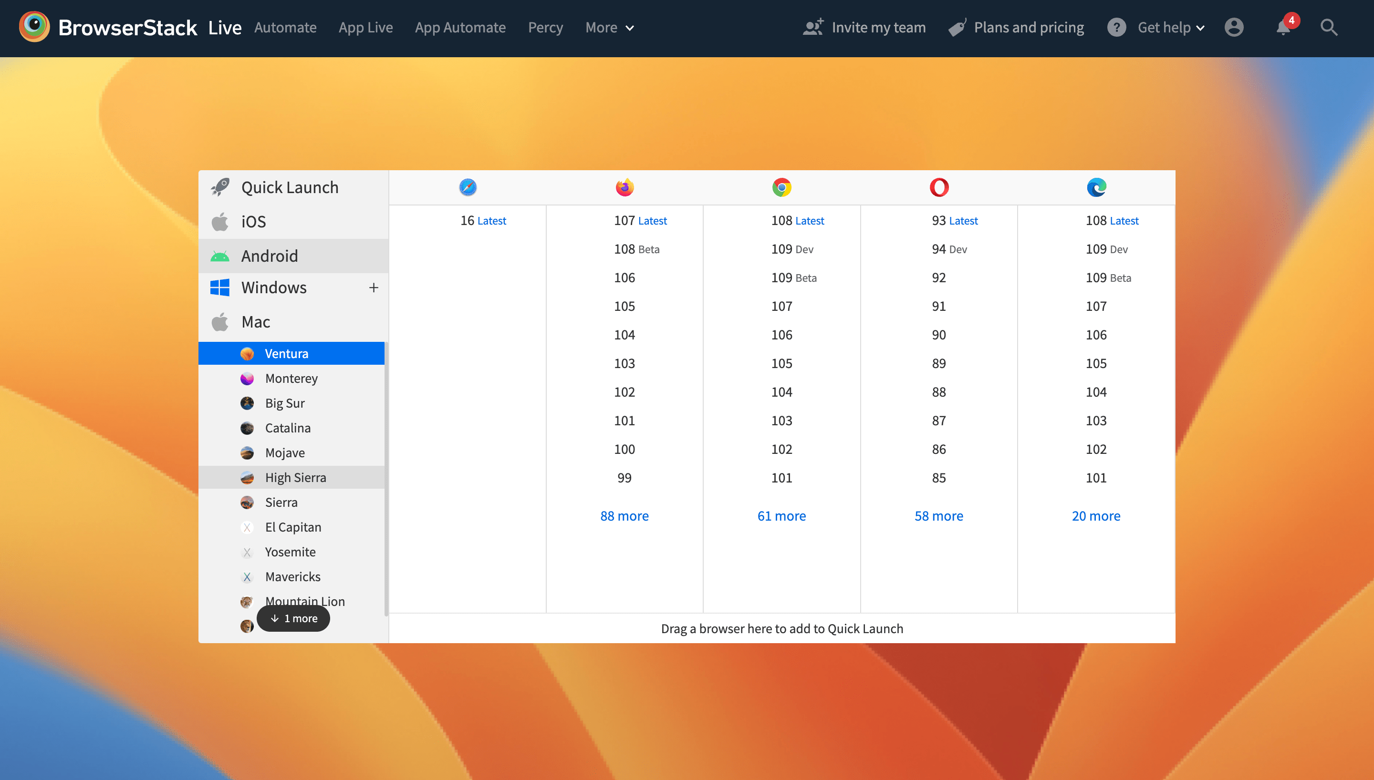The image size is (1374, 780).
Task: Expand the Windows versions list
Action: 374,287
